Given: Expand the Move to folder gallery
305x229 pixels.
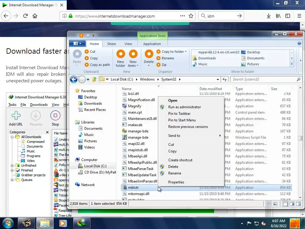Looking at the screenshot, I should [292, 64].
